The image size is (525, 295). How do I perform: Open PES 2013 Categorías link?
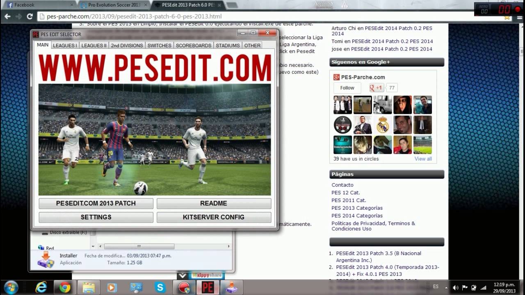357,208
